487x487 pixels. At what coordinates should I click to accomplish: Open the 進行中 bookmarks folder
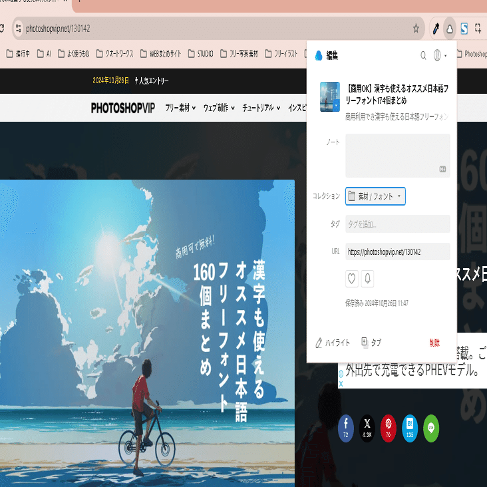18,54
